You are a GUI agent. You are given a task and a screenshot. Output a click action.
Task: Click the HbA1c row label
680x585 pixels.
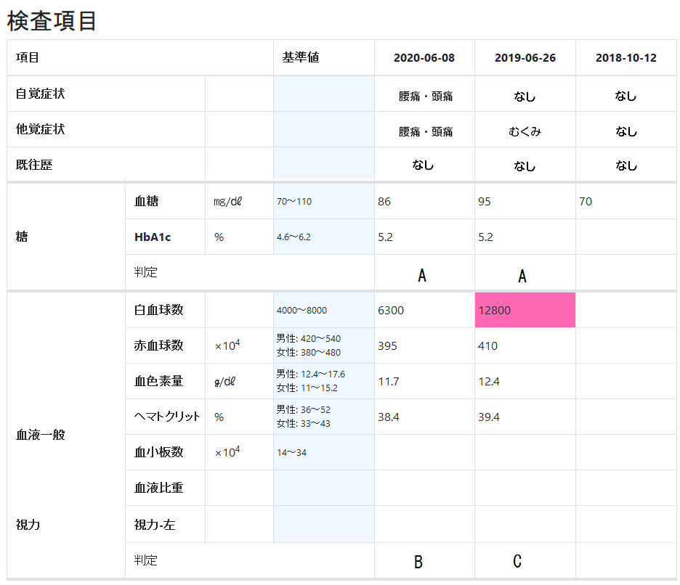click(x=153, y=237)
